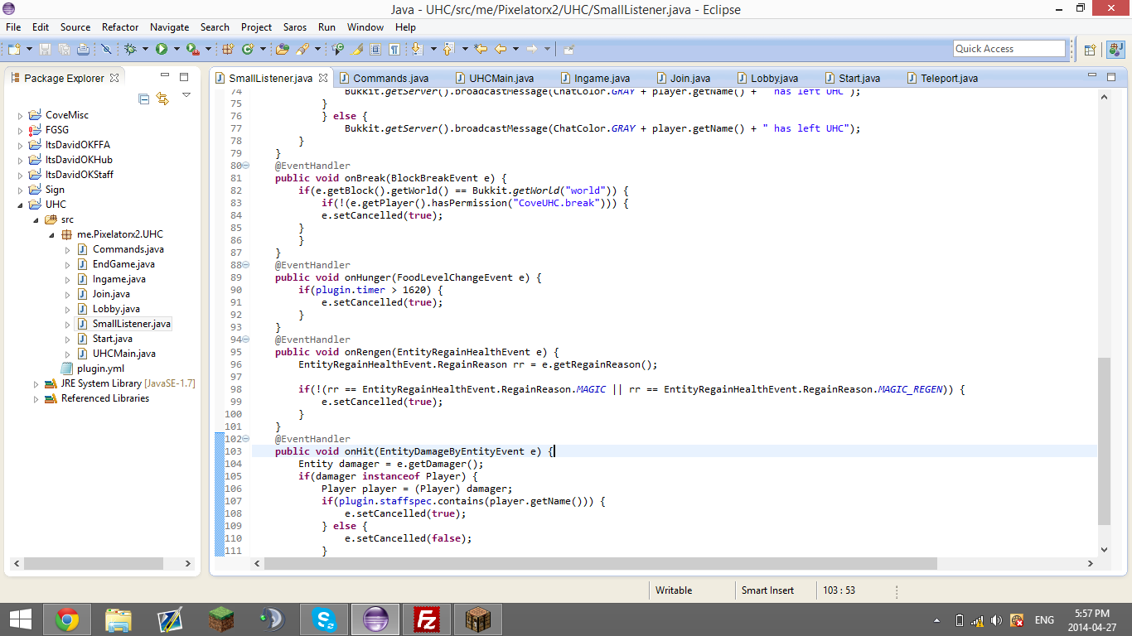The height and width of the screenshot is (636, 1132).
Task: Toggle code folding at line 80
Action: tap(246, 166)
